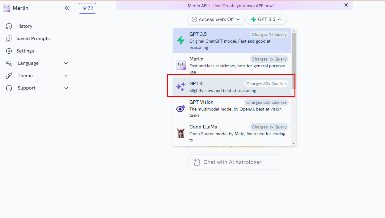This screenshot has height=218, width=385.
Task: Open the 72 credits counter
Action: pyautogui.click(x=87, y=8)
